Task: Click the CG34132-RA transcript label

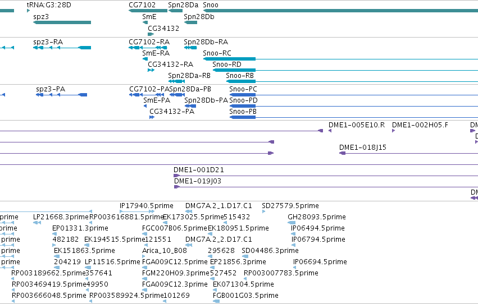Action: 170,64
